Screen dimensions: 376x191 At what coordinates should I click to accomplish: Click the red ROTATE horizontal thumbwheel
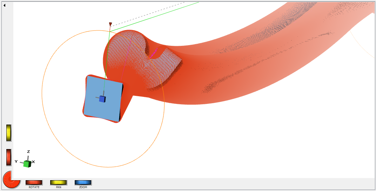click(x=34, y=182)
